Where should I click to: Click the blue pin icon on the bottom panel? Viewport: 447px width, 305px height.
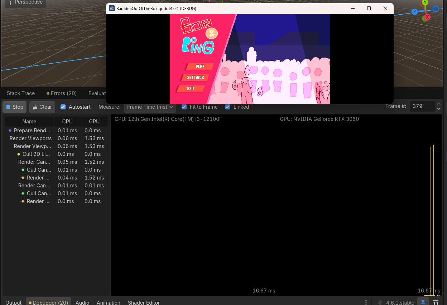coord(423,302)
